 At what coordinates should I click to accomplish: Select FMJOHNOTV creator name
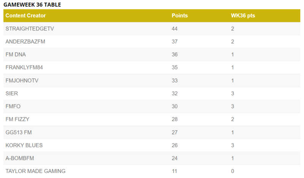22,80
